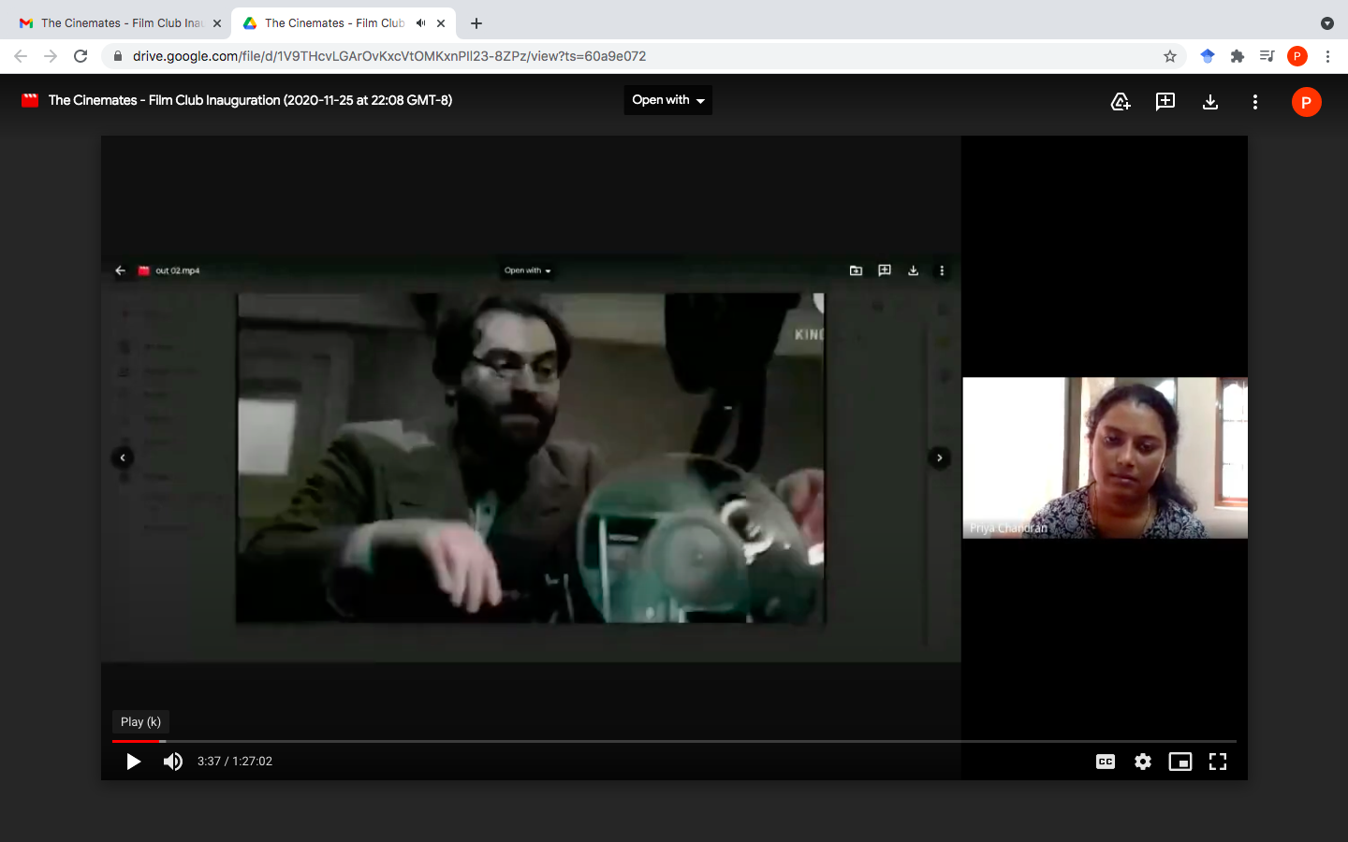Switch video to full screen
The width and height of the screenshot is (1348, 842).
pos(1218,762)
